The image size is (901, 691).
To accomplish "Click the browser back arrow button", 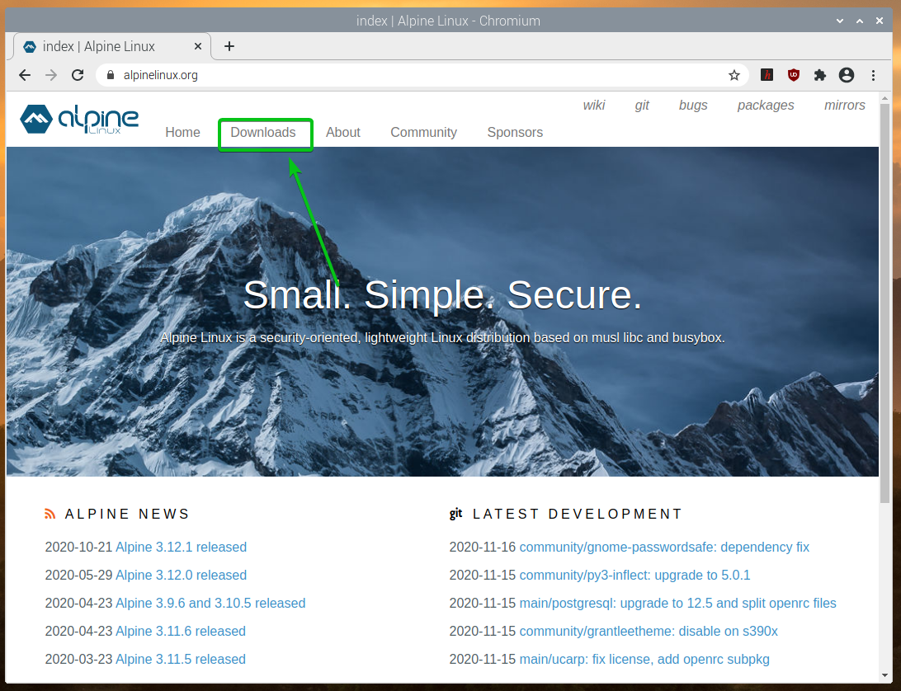I will click(25, 75).
